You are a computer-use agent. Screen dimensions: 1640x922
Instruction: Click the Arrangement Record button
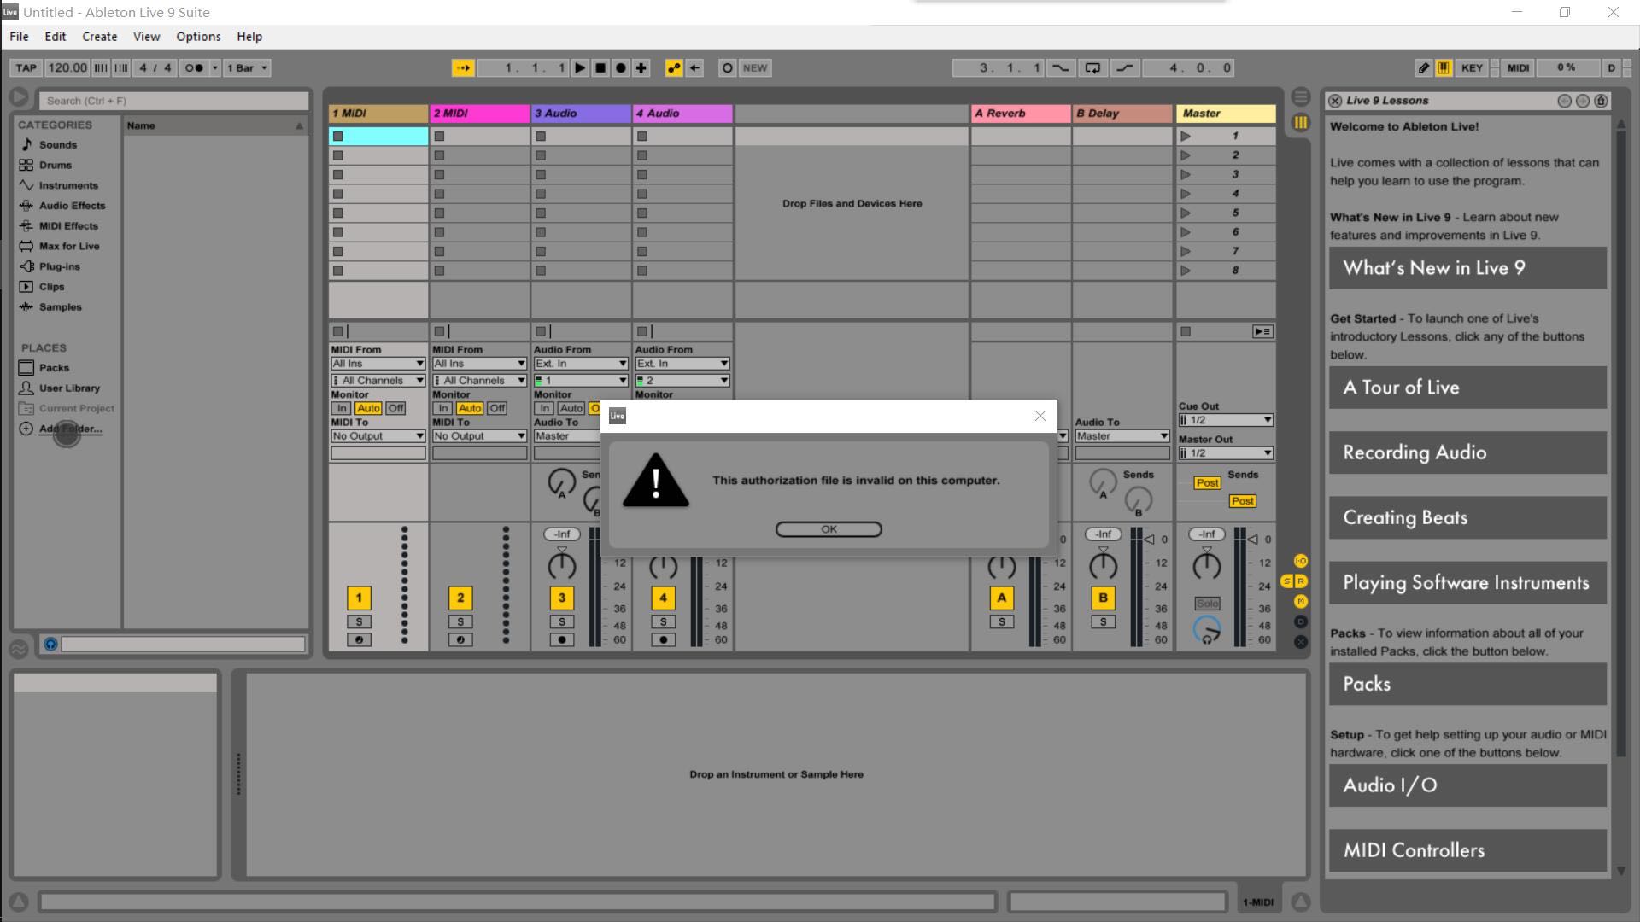point(621,68)
